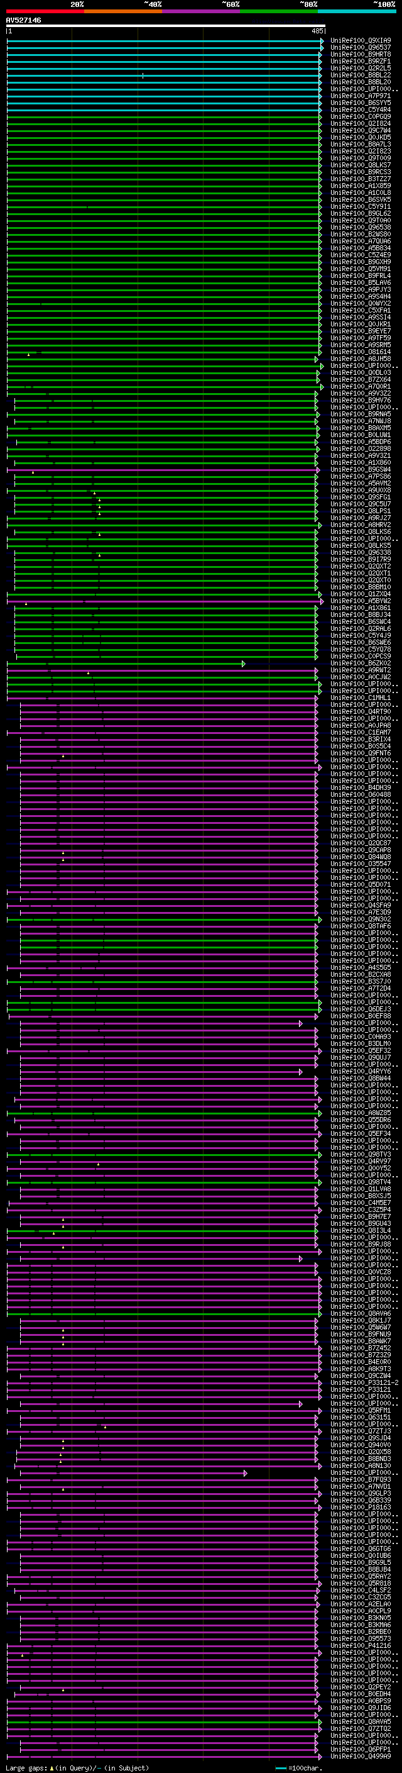This screenshot has height=1773, width=402.
Task: Click the orange ~40% identity legend segment
Action: pyautogui.click(x=123, y=11)
